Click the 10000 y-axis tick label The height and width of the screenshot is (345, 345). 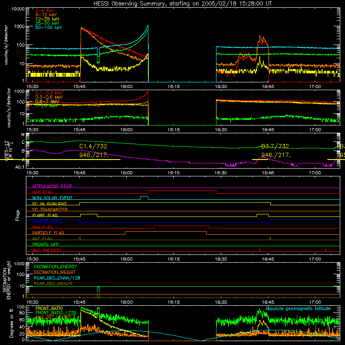tap(18, 9)
